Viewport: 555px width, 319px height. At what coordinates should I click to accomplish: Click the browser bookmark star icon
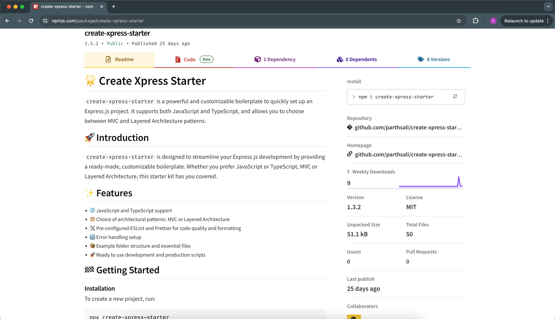[x=459, y=21]
